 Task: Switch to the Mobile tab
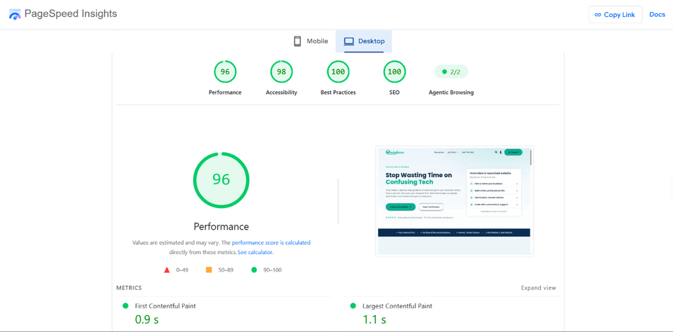(311, 41)
